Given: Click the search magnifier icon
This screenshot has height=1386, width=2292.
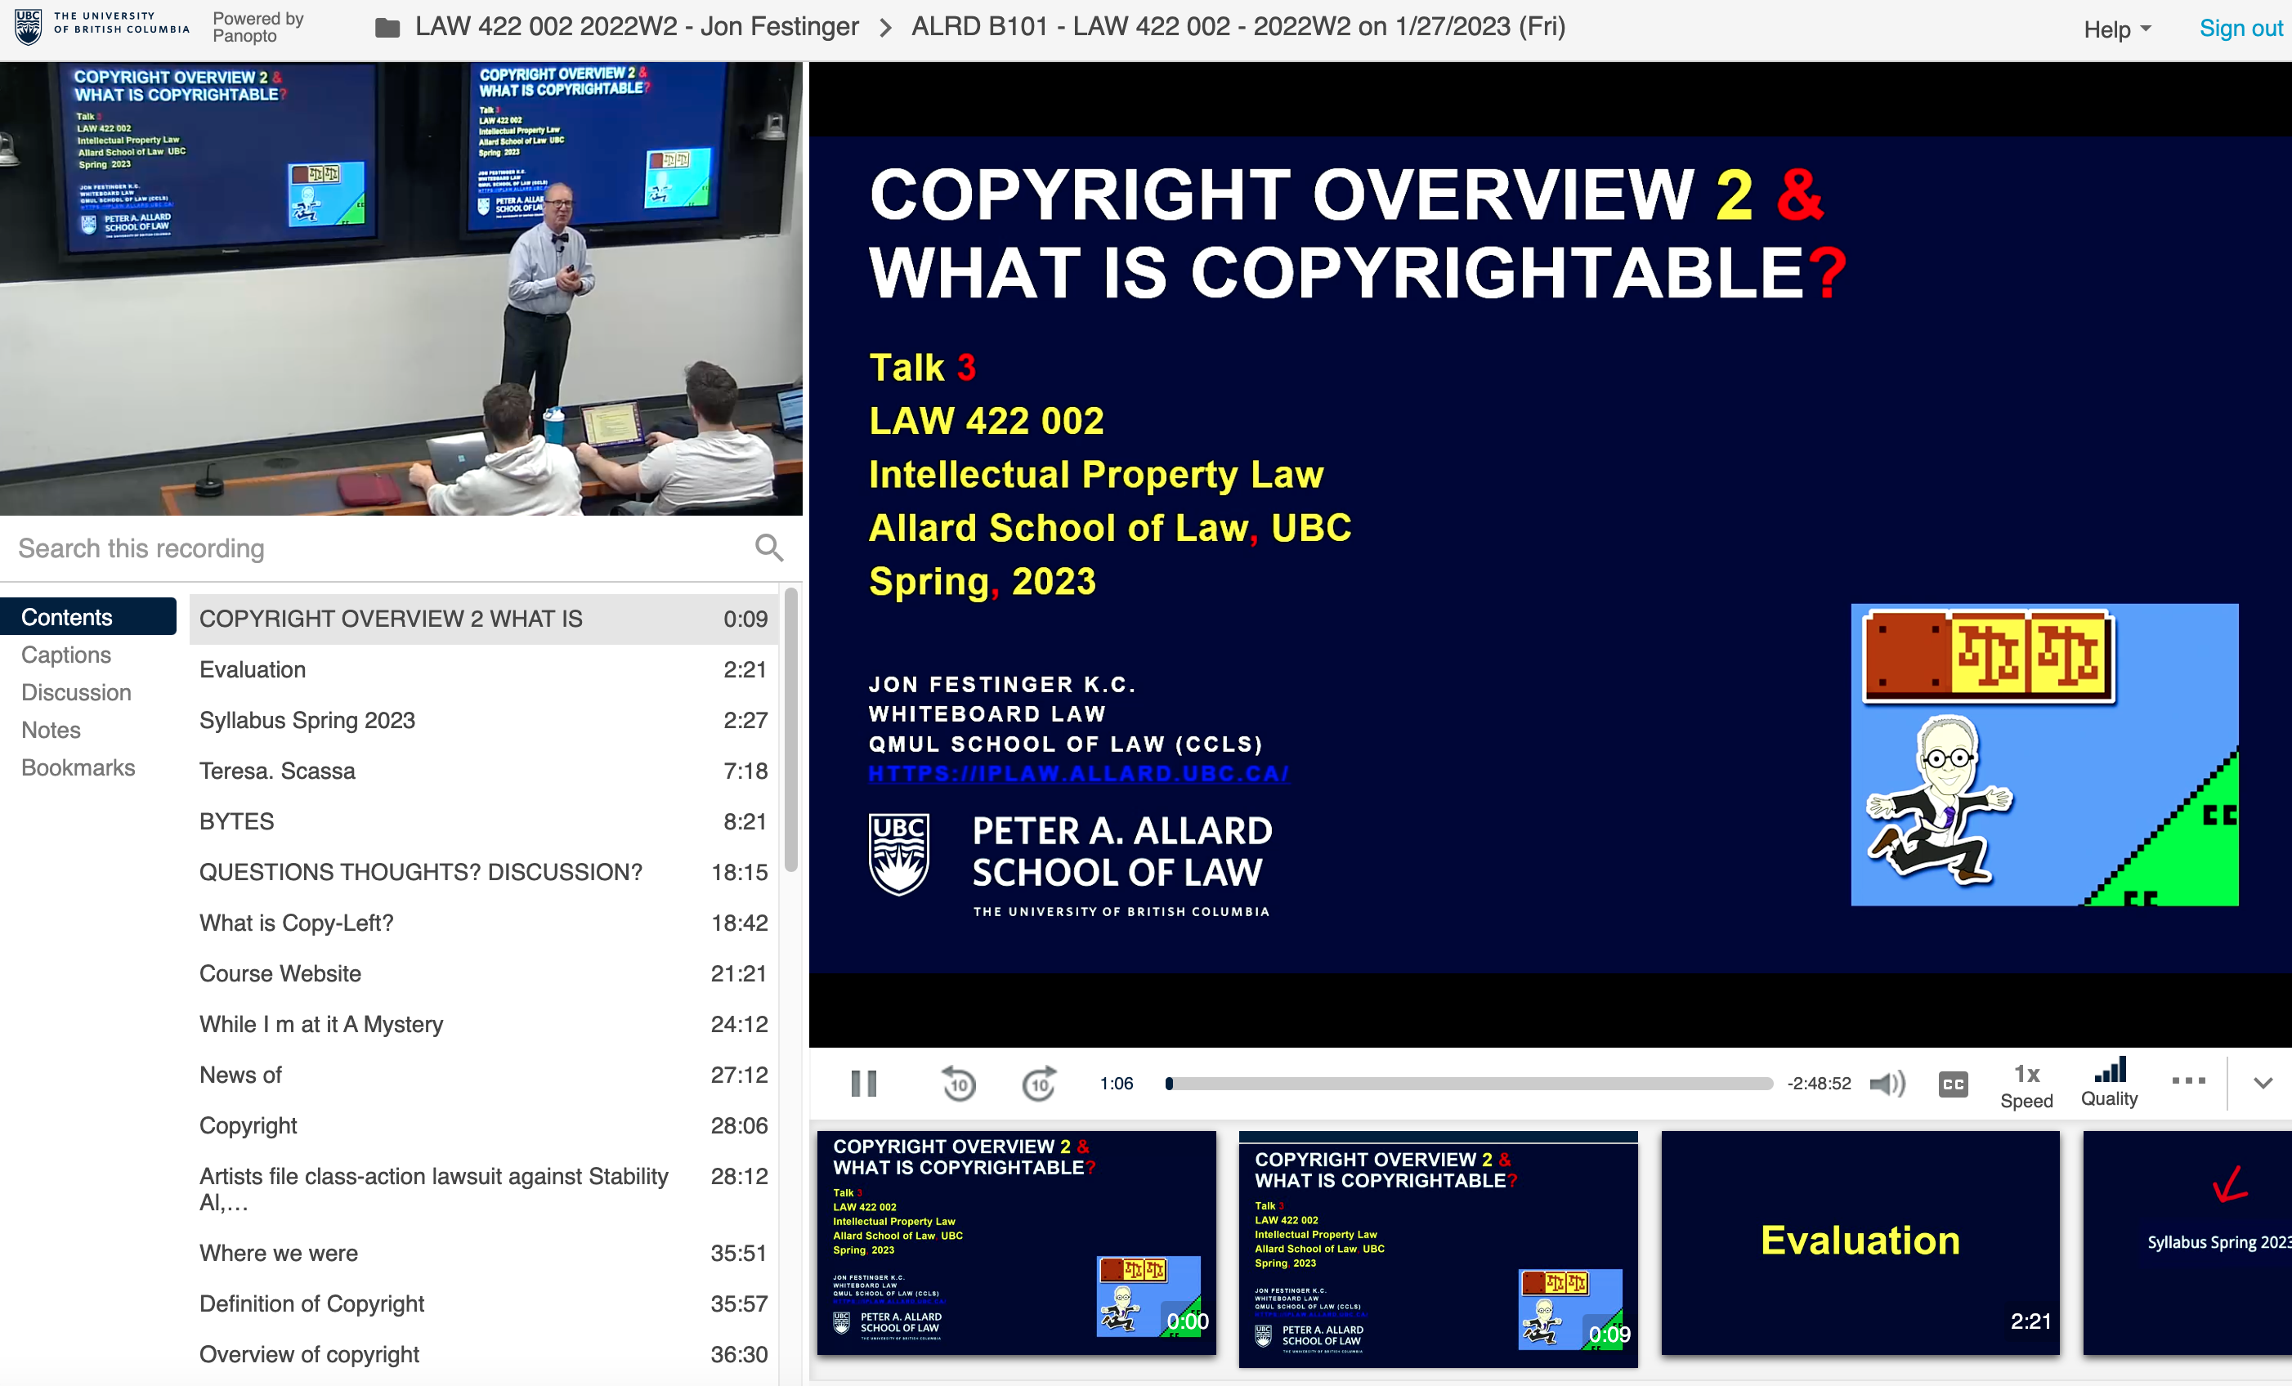Looking at the screenshot, I should pos(768,548).
